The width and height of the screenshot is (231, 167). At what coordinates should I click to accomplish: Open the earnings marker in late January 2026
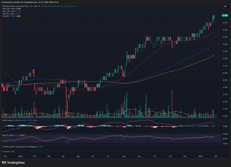click(x=212, y=116)
